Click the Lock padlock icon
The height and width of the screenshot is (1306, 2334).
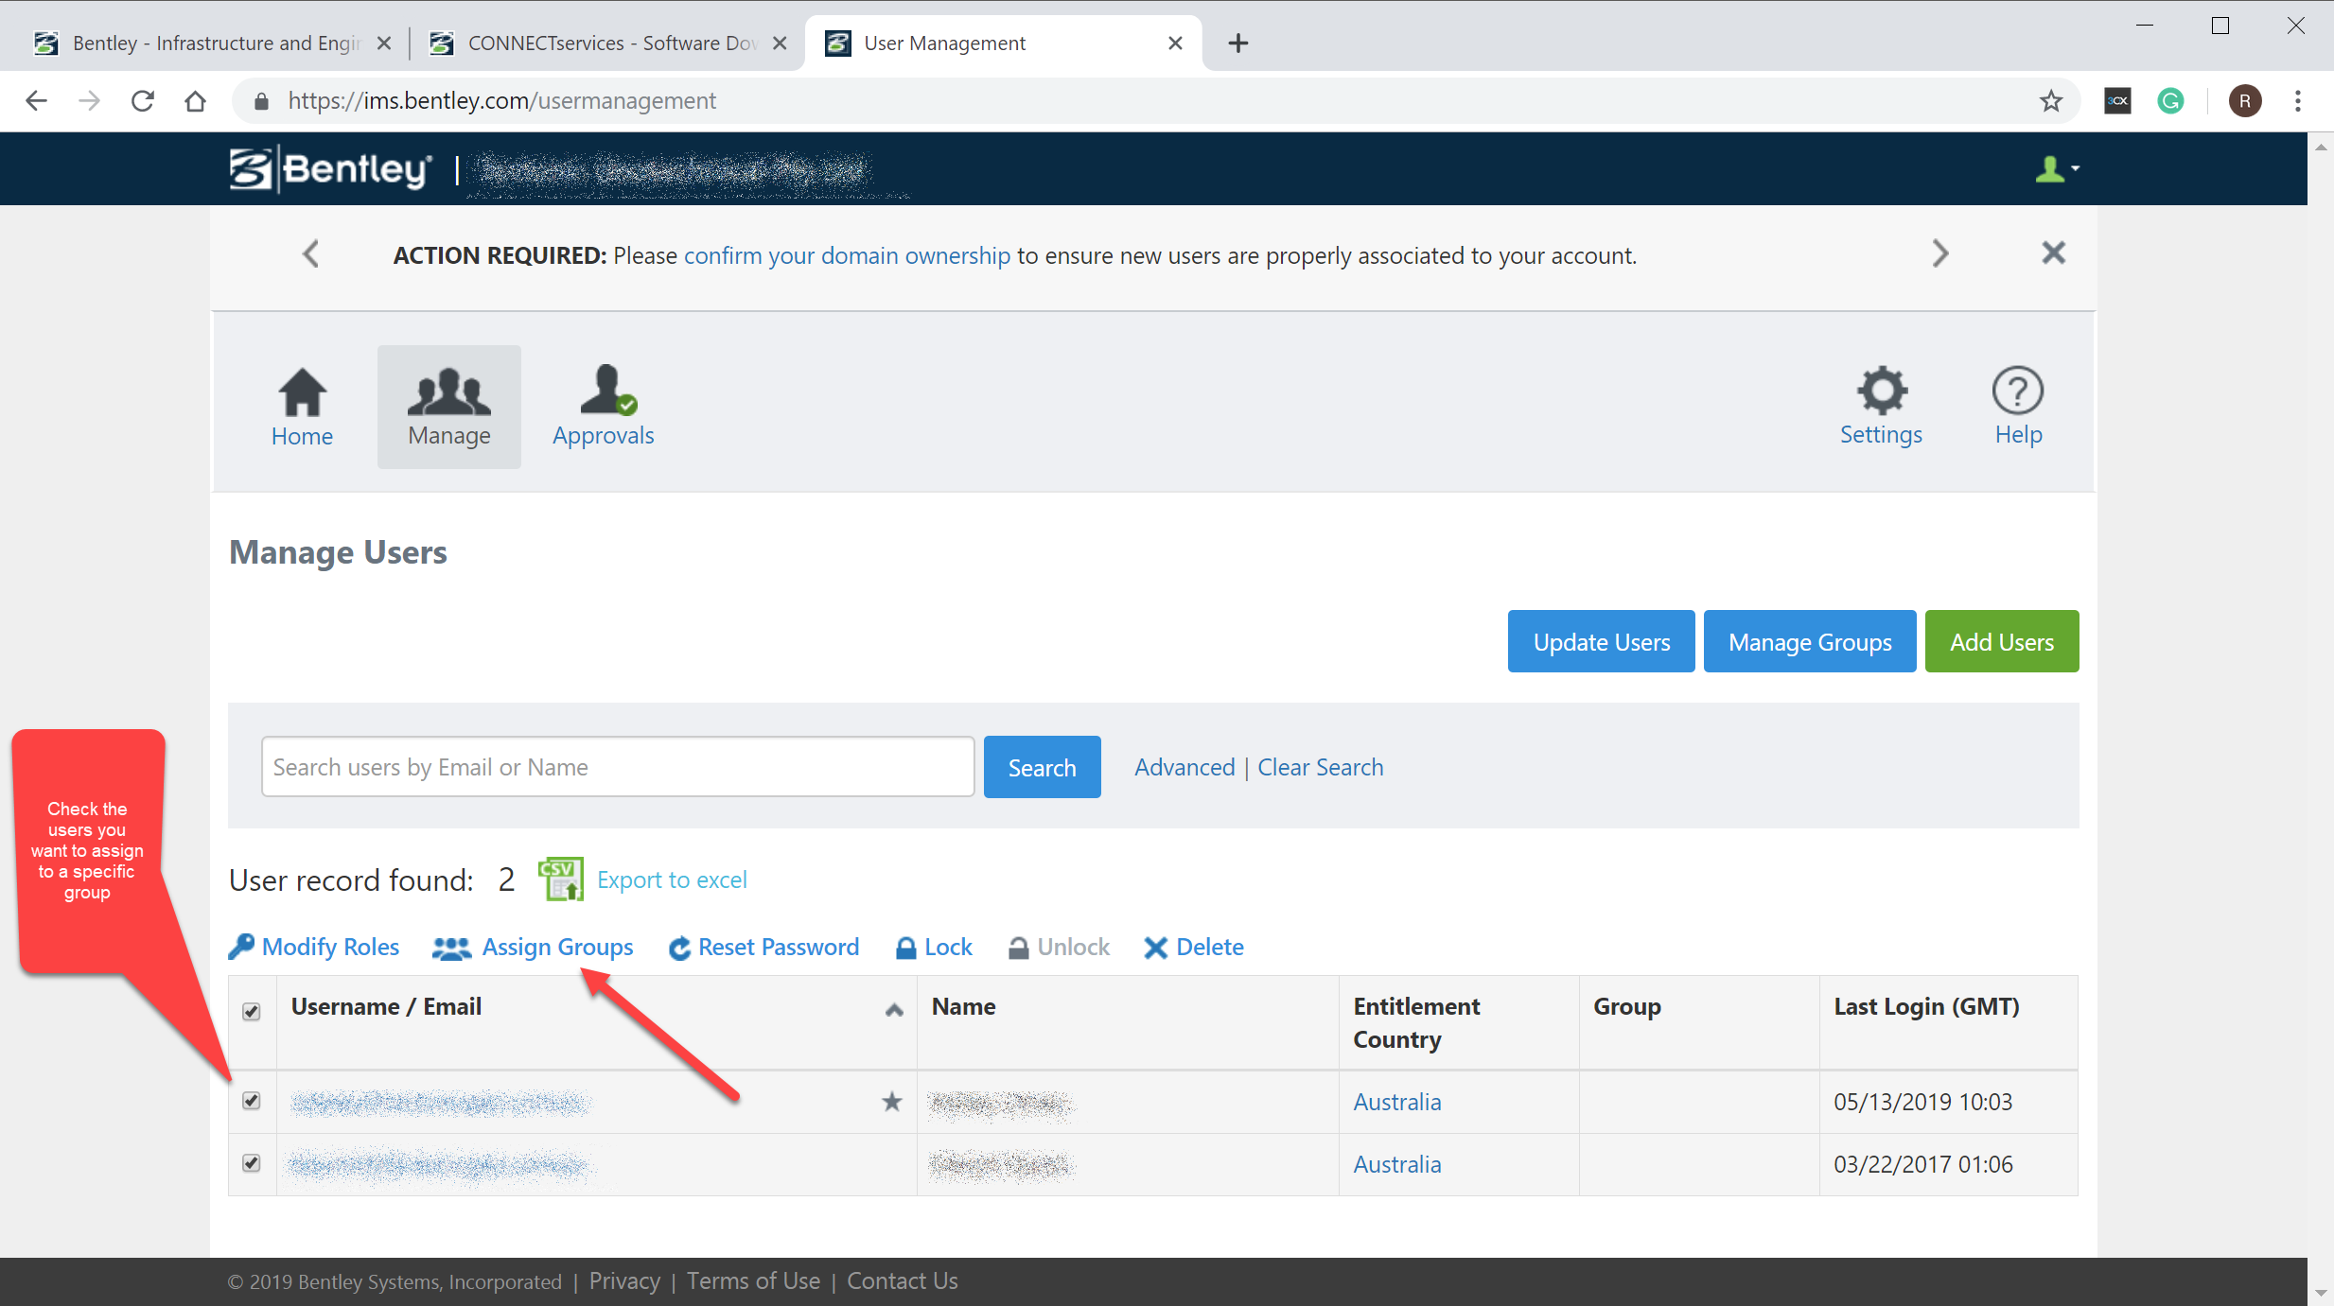pos(904,947)
